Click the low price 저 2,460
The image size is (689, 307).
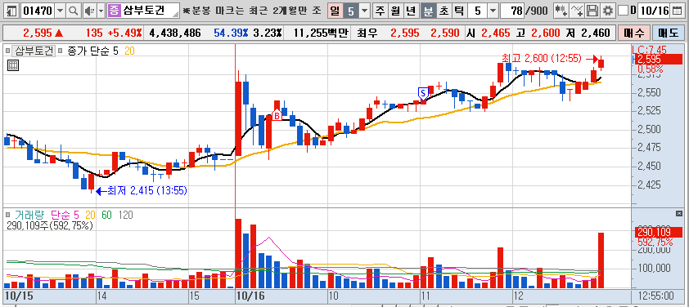click(x=588, y=33)
